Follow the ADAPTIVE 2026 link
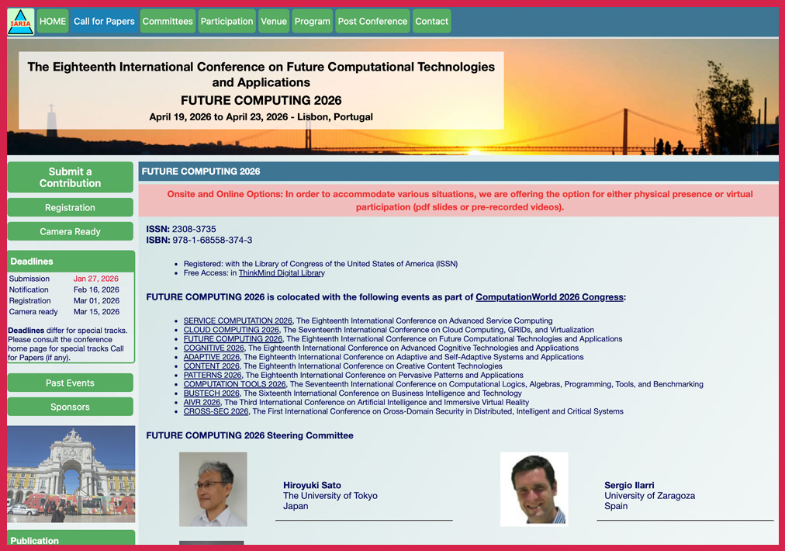The height and width of the screenshot is (551, 785). (211, 357)
